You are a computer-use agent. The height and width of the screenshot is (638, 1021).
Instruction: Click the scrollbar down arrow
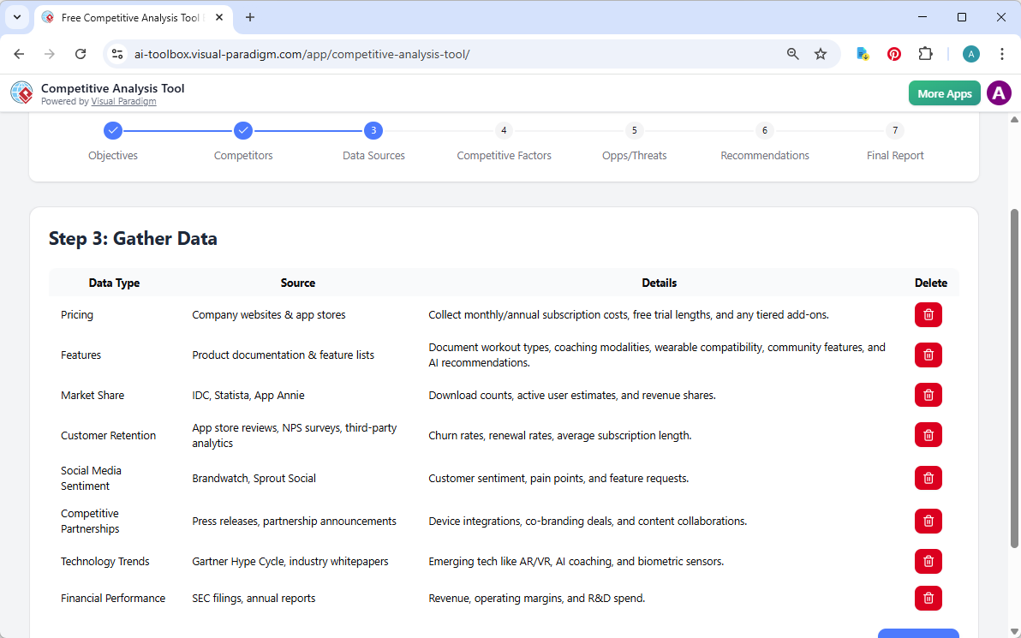1013,631
